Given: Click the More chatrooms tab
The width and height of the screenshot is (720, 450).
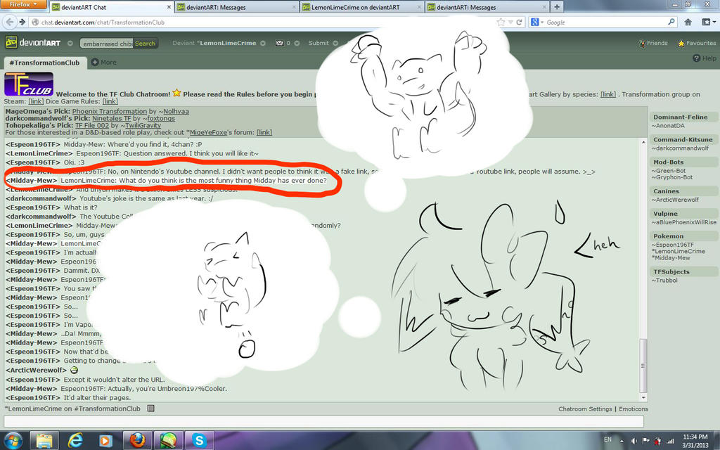Looking at the screenshot, I should pyautogui.click(x=104, y=63).
